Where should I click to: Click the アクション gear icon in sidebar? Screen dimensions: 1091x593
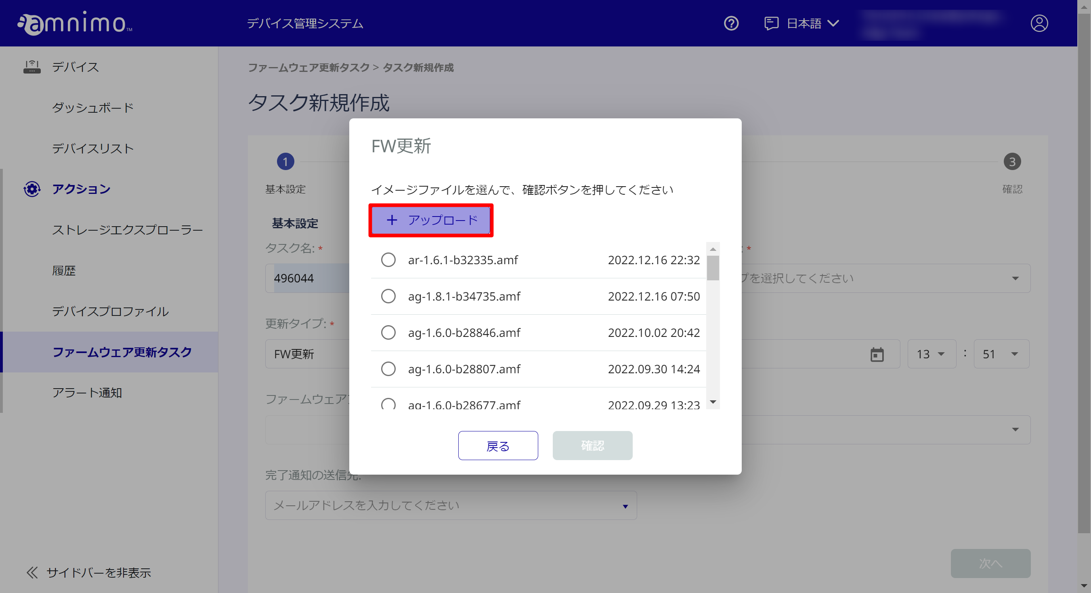pos(31,189)
